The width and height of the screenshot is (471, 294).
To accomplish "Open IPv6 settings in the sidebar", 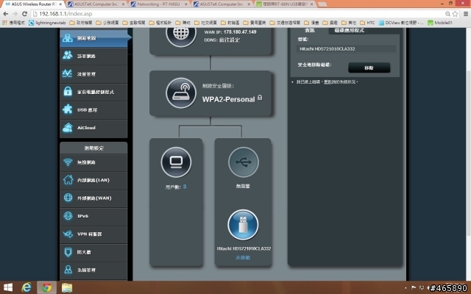I will click(93, 216).
